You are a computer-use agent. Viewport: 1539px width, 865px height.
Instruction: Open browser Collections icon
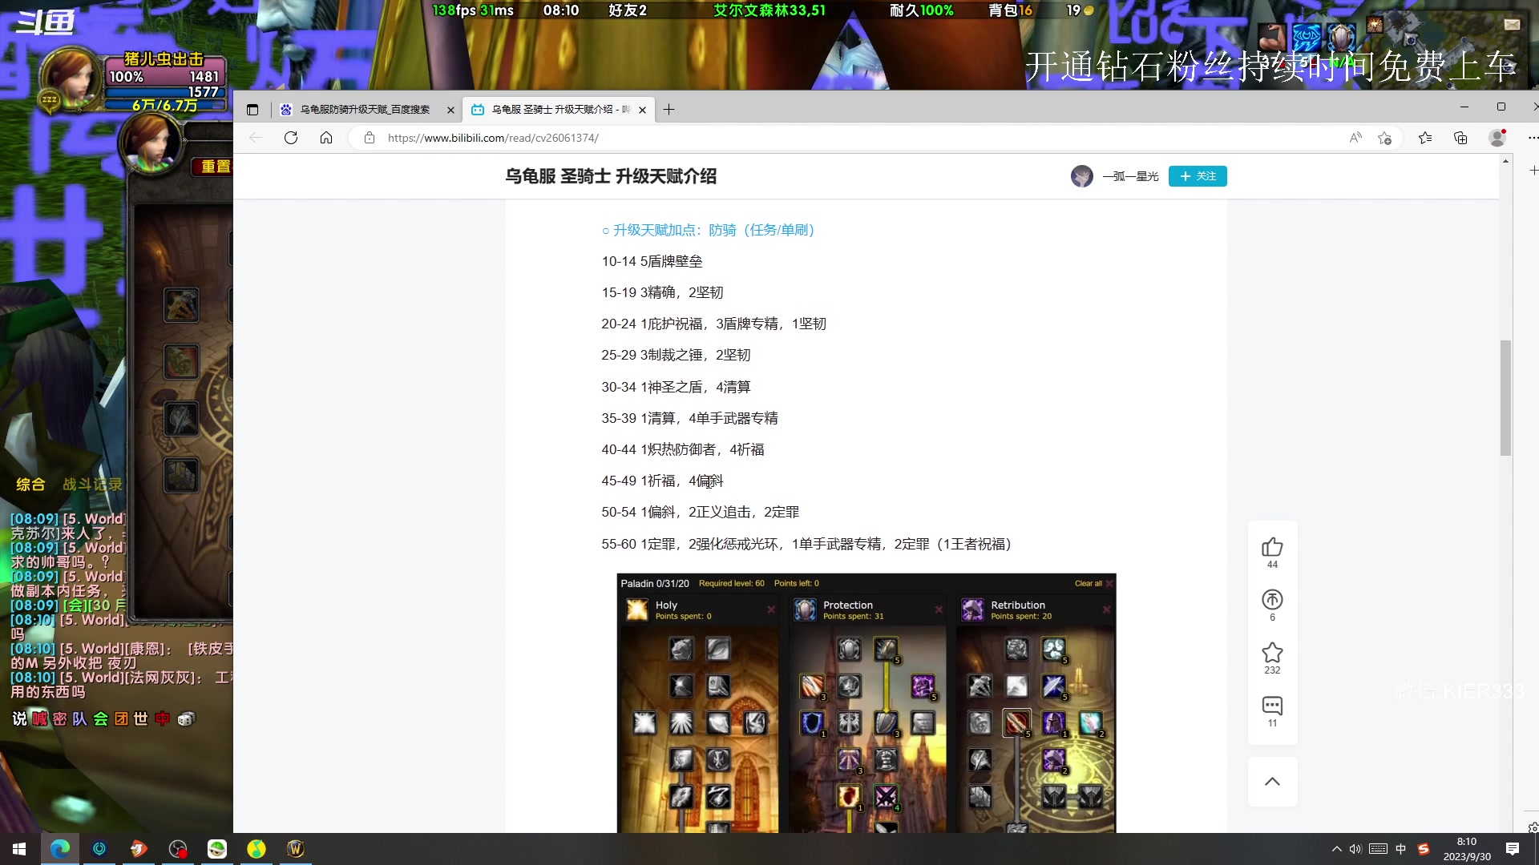coord(1460,138)
